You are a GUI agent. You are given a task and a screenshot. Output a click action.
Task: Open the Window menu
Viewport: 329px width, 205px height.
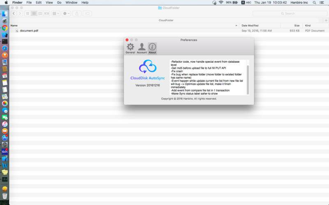71,2
